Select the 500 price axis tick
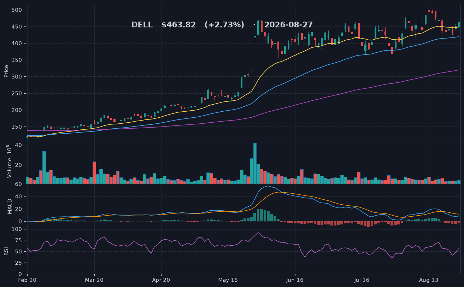The image size is (464, 287). pos(17,10)
